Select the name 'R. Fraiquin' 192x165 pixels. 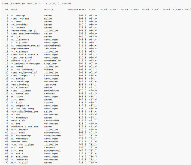point(19,157)
